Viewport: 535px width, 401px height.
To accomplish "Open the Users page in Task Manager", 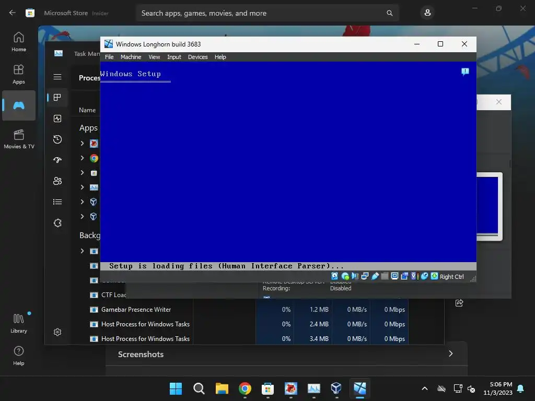I will pos(57,181).
